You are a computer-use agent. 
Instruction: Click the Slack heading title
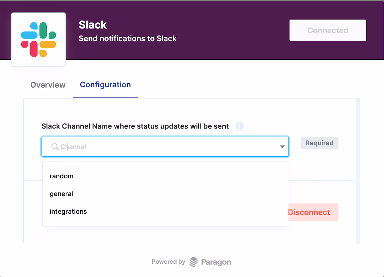coord(93,25)
